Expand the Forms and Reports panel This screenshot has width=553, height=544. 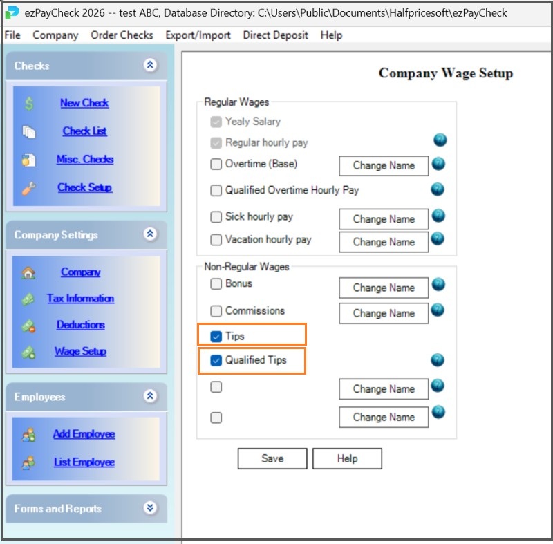150,508
